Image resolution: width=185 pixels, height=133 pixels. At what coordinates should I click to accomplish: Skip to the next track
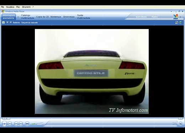tap(21, 124)
